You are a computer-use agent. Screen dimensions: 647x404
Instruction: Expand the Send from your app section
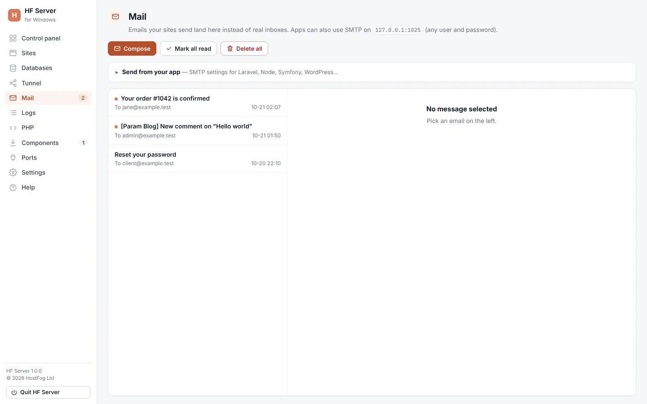[372, 72]
